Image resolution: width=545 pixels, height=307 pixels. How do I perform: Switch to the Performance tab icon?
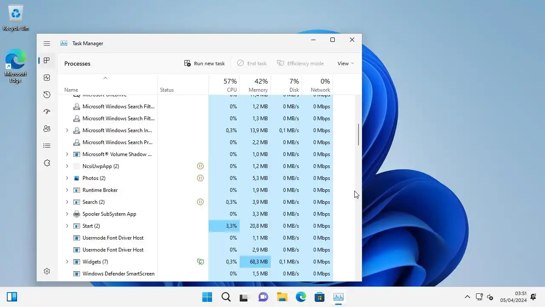tap(47, 78)
